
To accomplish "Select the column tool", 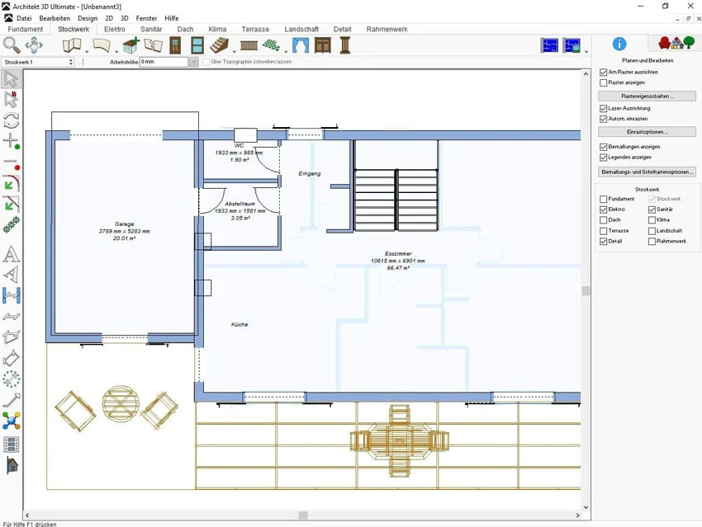I will pyautogui.click(x=344, y=45).
